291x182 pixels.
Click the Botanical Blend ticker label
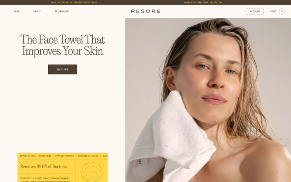88,156
